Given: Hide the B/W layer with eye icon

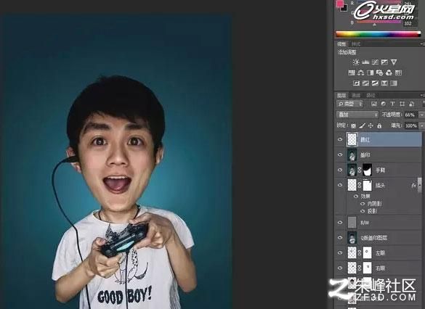Looking at the screenshot, I should [x=340, y=223].
